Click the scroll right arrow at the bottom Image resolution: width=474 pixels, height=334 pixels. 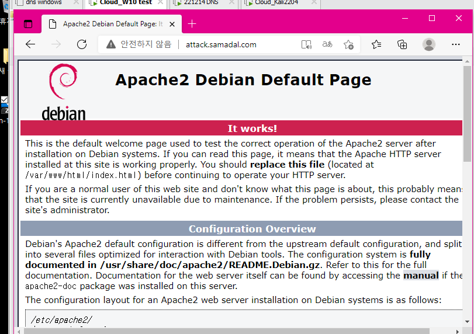pyautogui.click(x=458, y=332)
